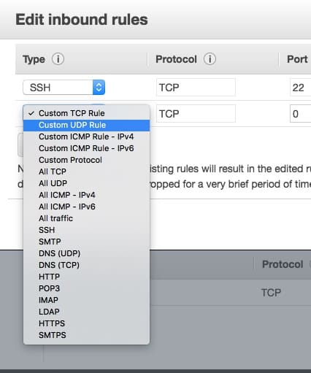311x373 pixels.
Task: Select POP3 rule type
Action: [86, 288]
